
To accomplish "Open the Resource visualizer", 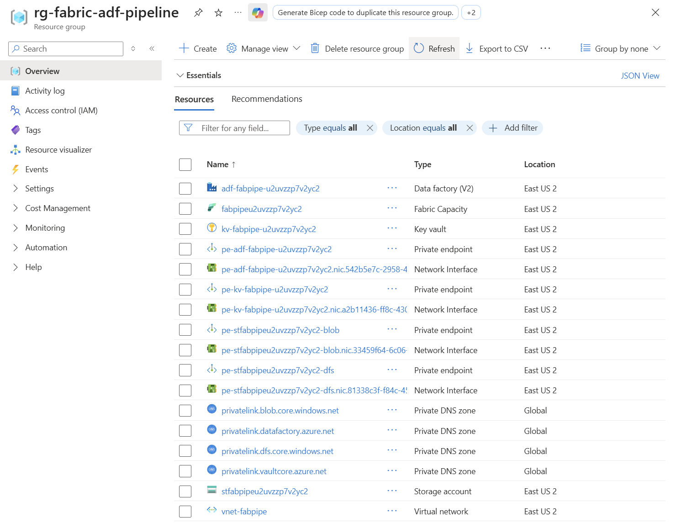I will pyautogui.click(x=58, y=149).
